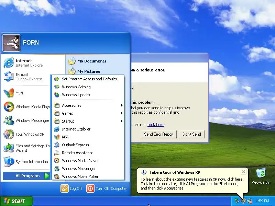Expand the Startup submenu arrow
Screen dimensions: 275x206
coord(122,121)
